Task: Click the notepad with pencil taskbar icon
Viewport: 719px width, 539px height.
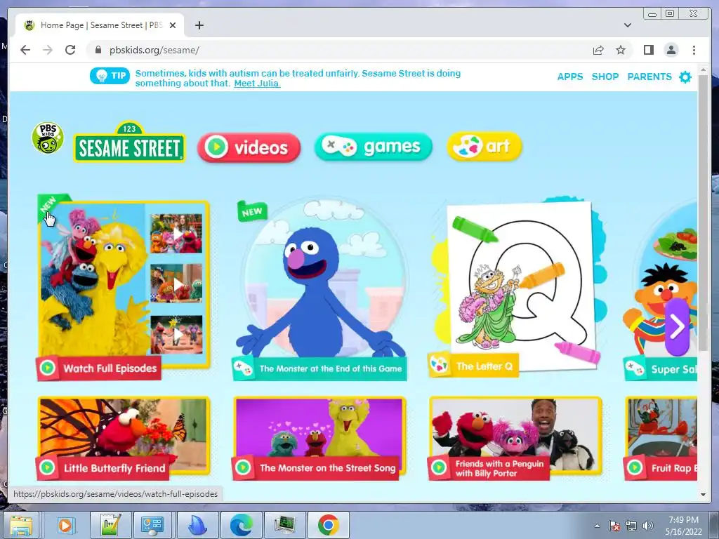Action: [110, 525]
